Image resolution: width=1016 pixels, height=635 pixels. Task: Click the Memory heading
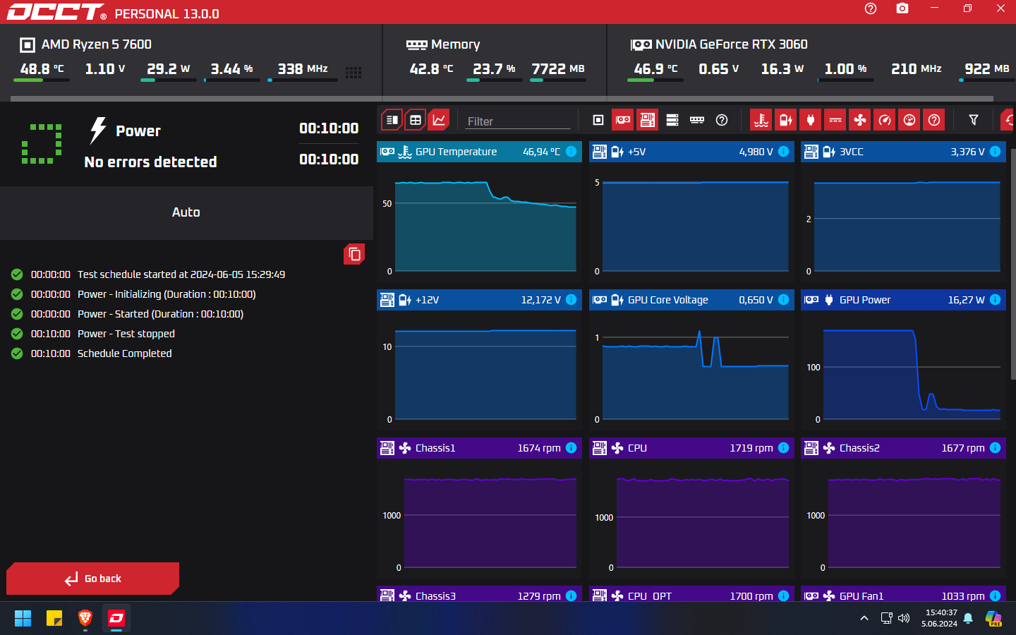[455, 44]
